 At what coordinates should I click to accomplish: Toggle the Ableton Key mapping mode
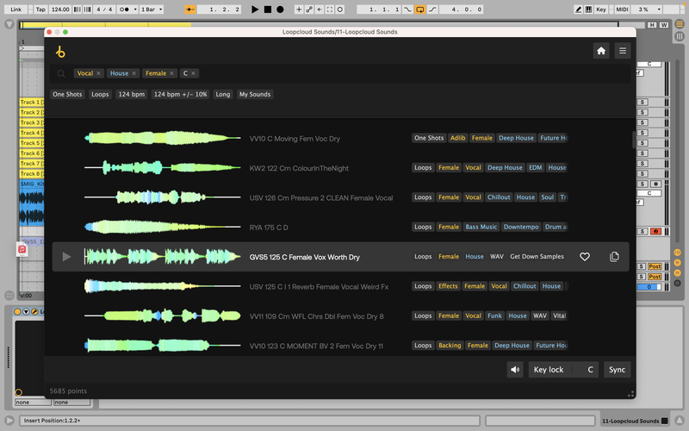click(x=600, y=9)
